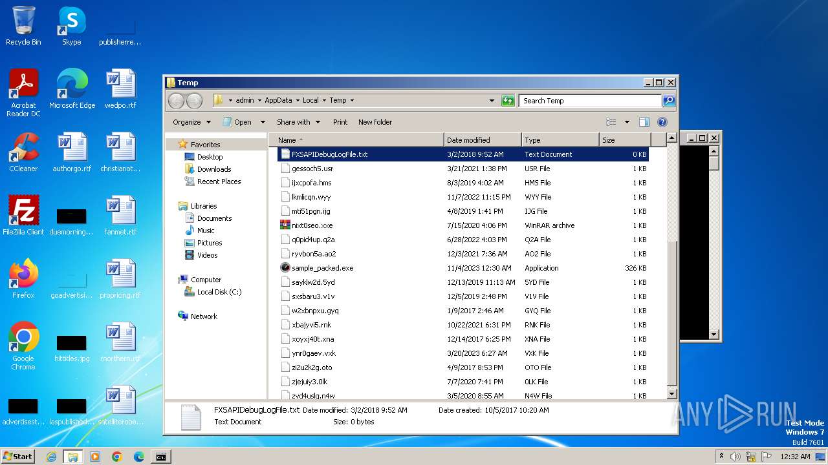Select Network in navigation pane
Image resolution: width=828 pixels, height=465 pixels.
(204, 316)
